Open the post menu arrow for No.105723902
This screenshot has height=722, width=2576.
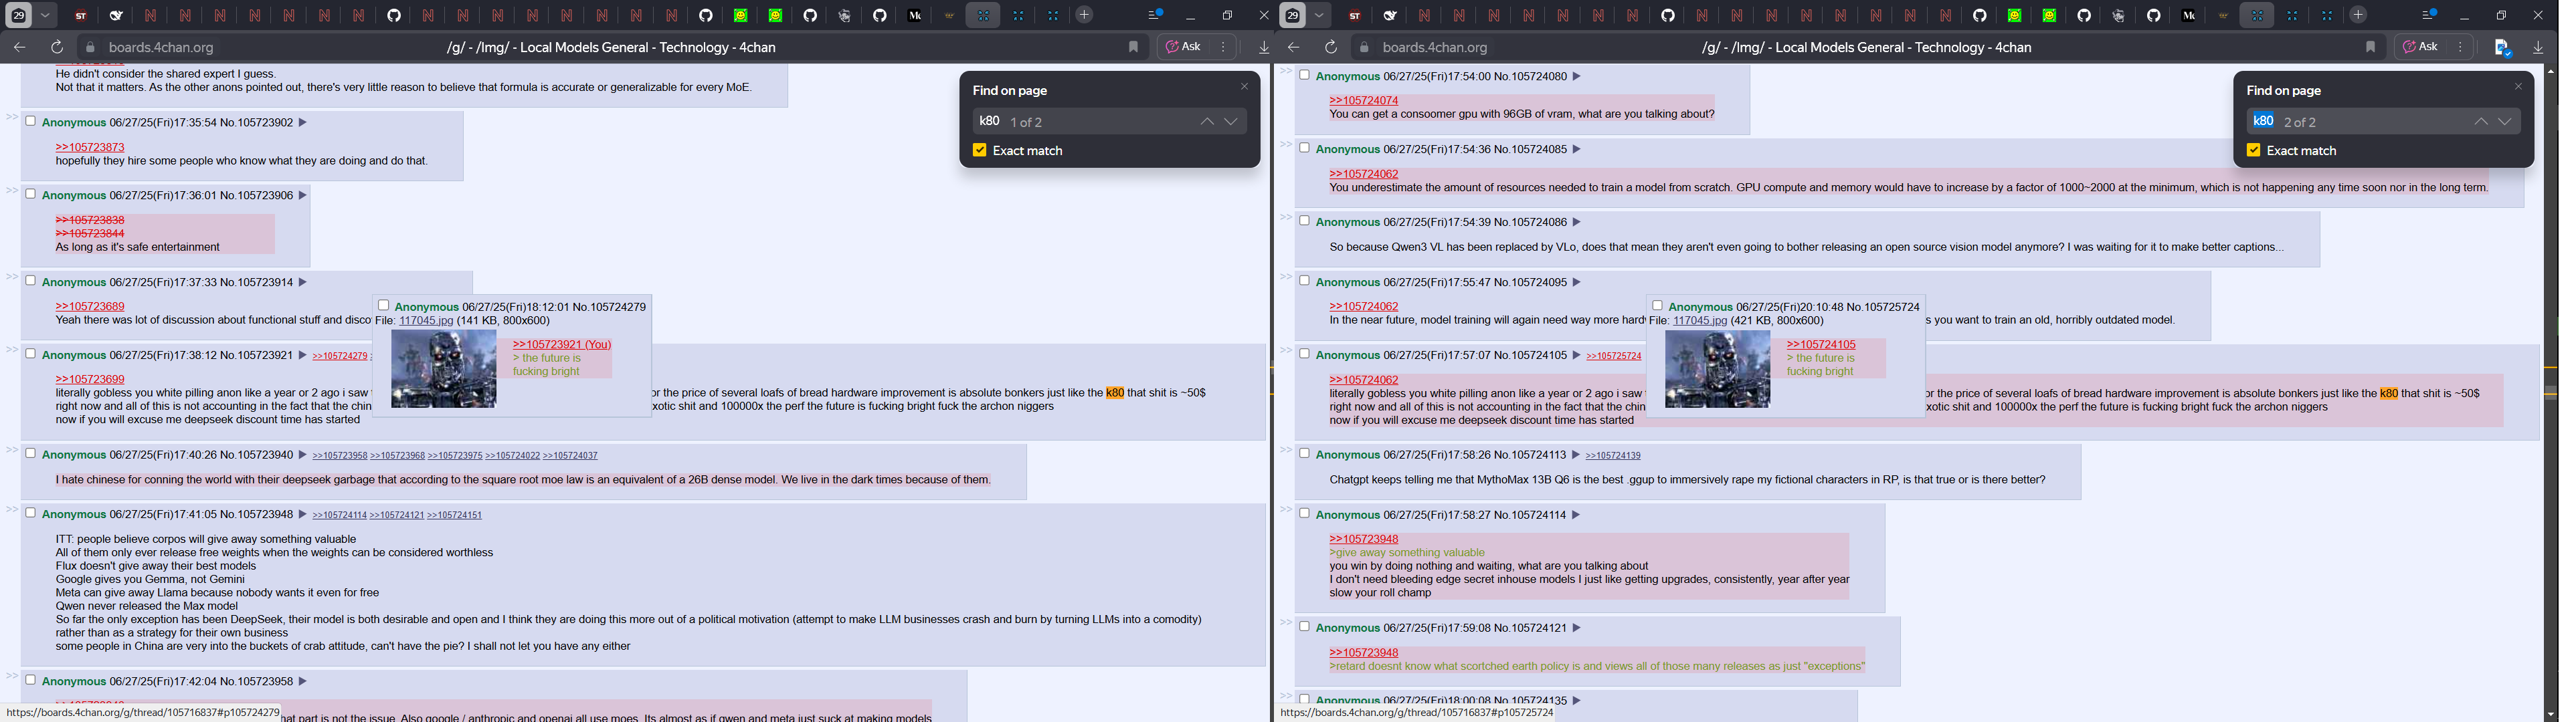(302, 123)
